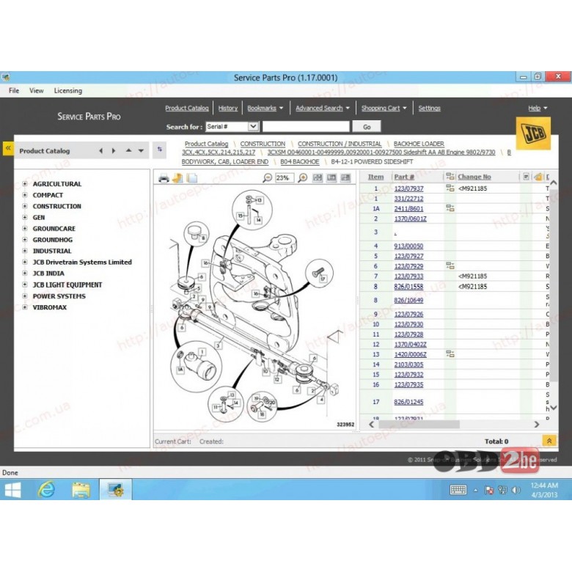Click the speaker volume icon in the system tray
The width and height of the screenshot is (572, 572).
[516, 491]
